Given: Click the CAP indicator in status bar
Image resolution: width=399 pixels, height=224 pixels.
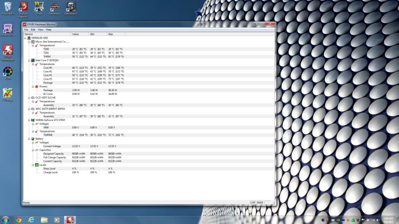Looking at the screenshot, I should click(253, 203).
